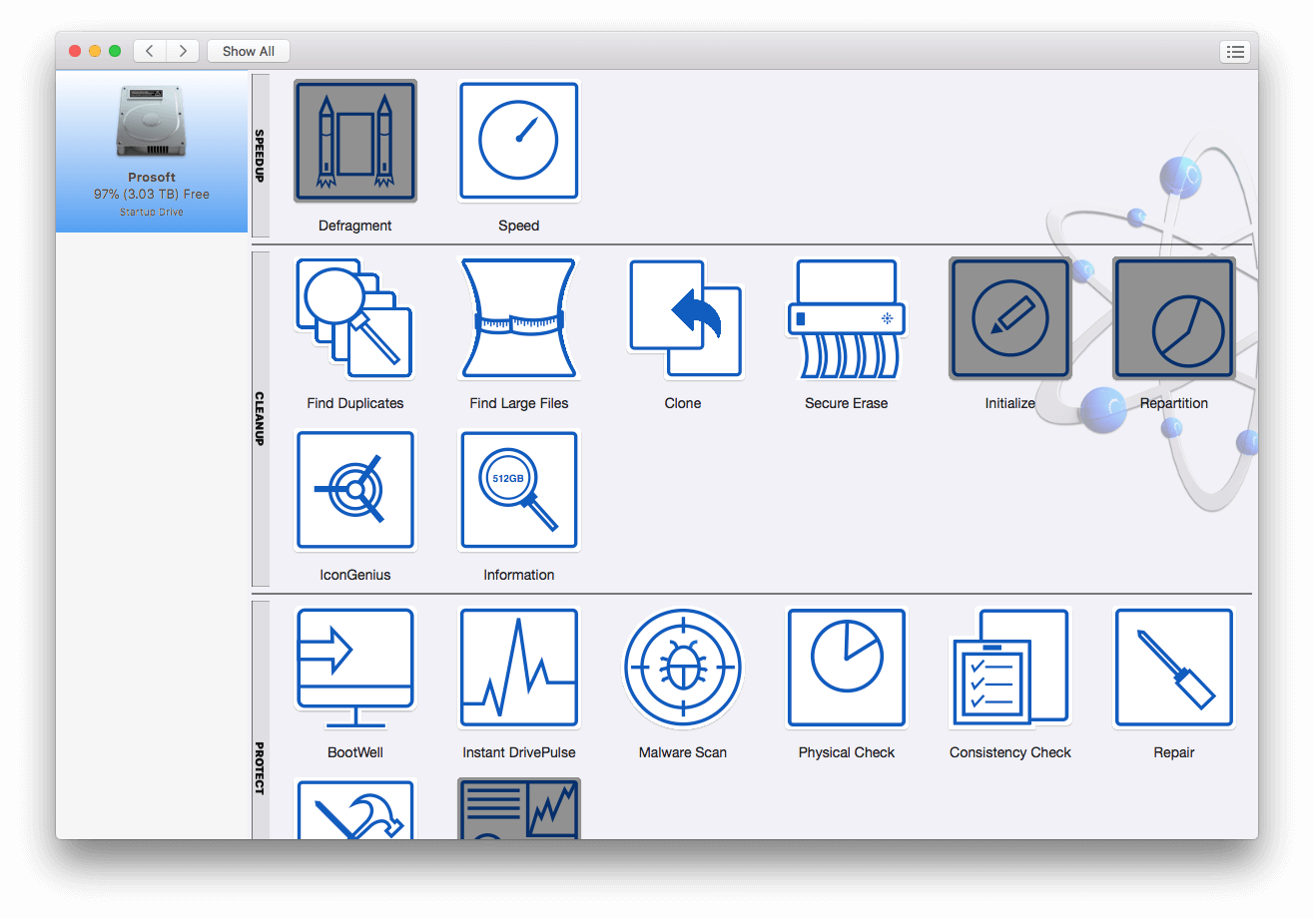Switch to list view using the top-right button
The image size is (1314, 919).
[1235, 52]
